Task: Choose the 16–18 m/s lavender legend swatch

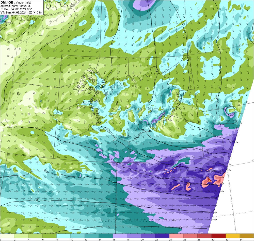Action: click(x=120, y=236)
